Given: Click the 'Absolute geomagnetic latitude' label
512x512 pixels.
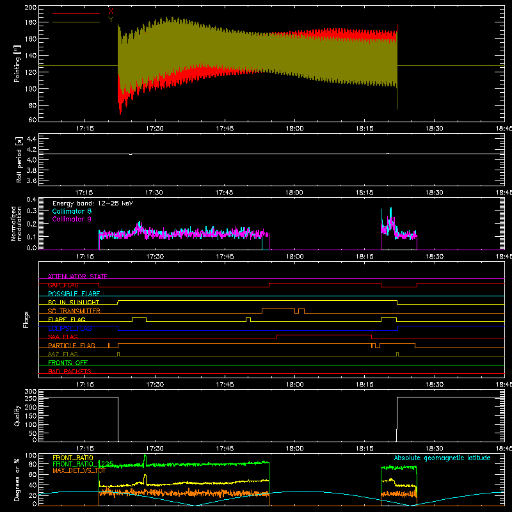Looking at the screenshot, I should (442, 458).
